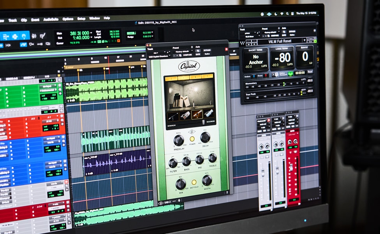Click the WLM undo arrow button
380x234 pixels.
249,41
